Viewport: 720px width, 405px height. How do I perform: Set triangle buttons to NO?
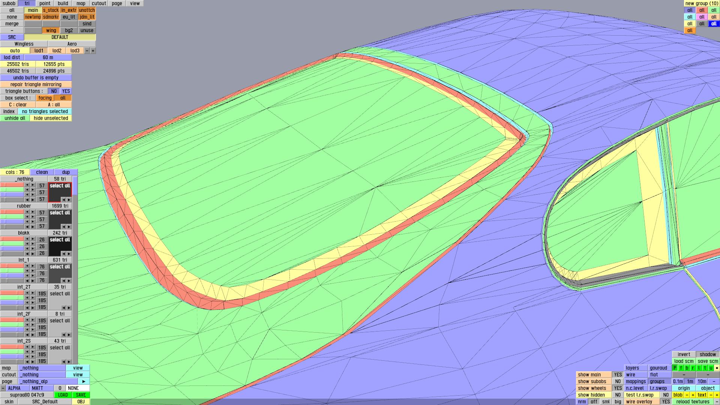54,91
